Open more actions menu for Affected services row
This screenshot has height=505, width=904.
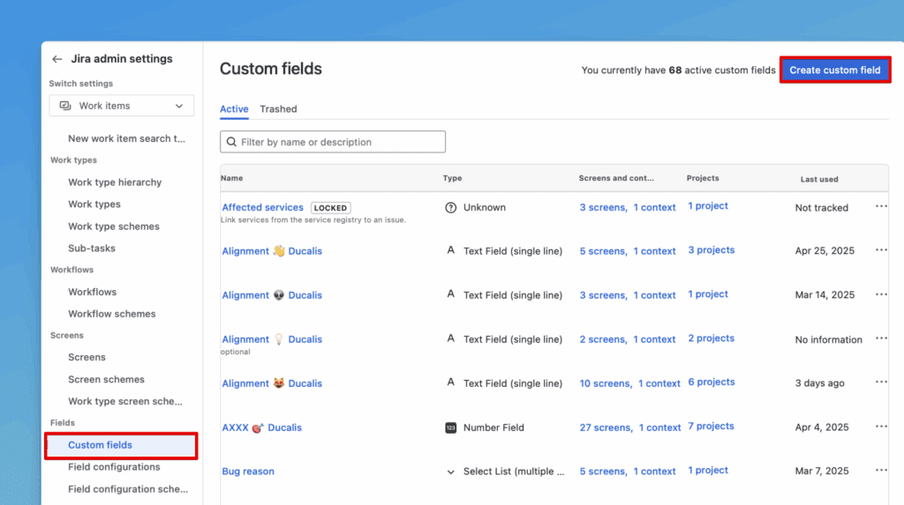click(880, 207)
